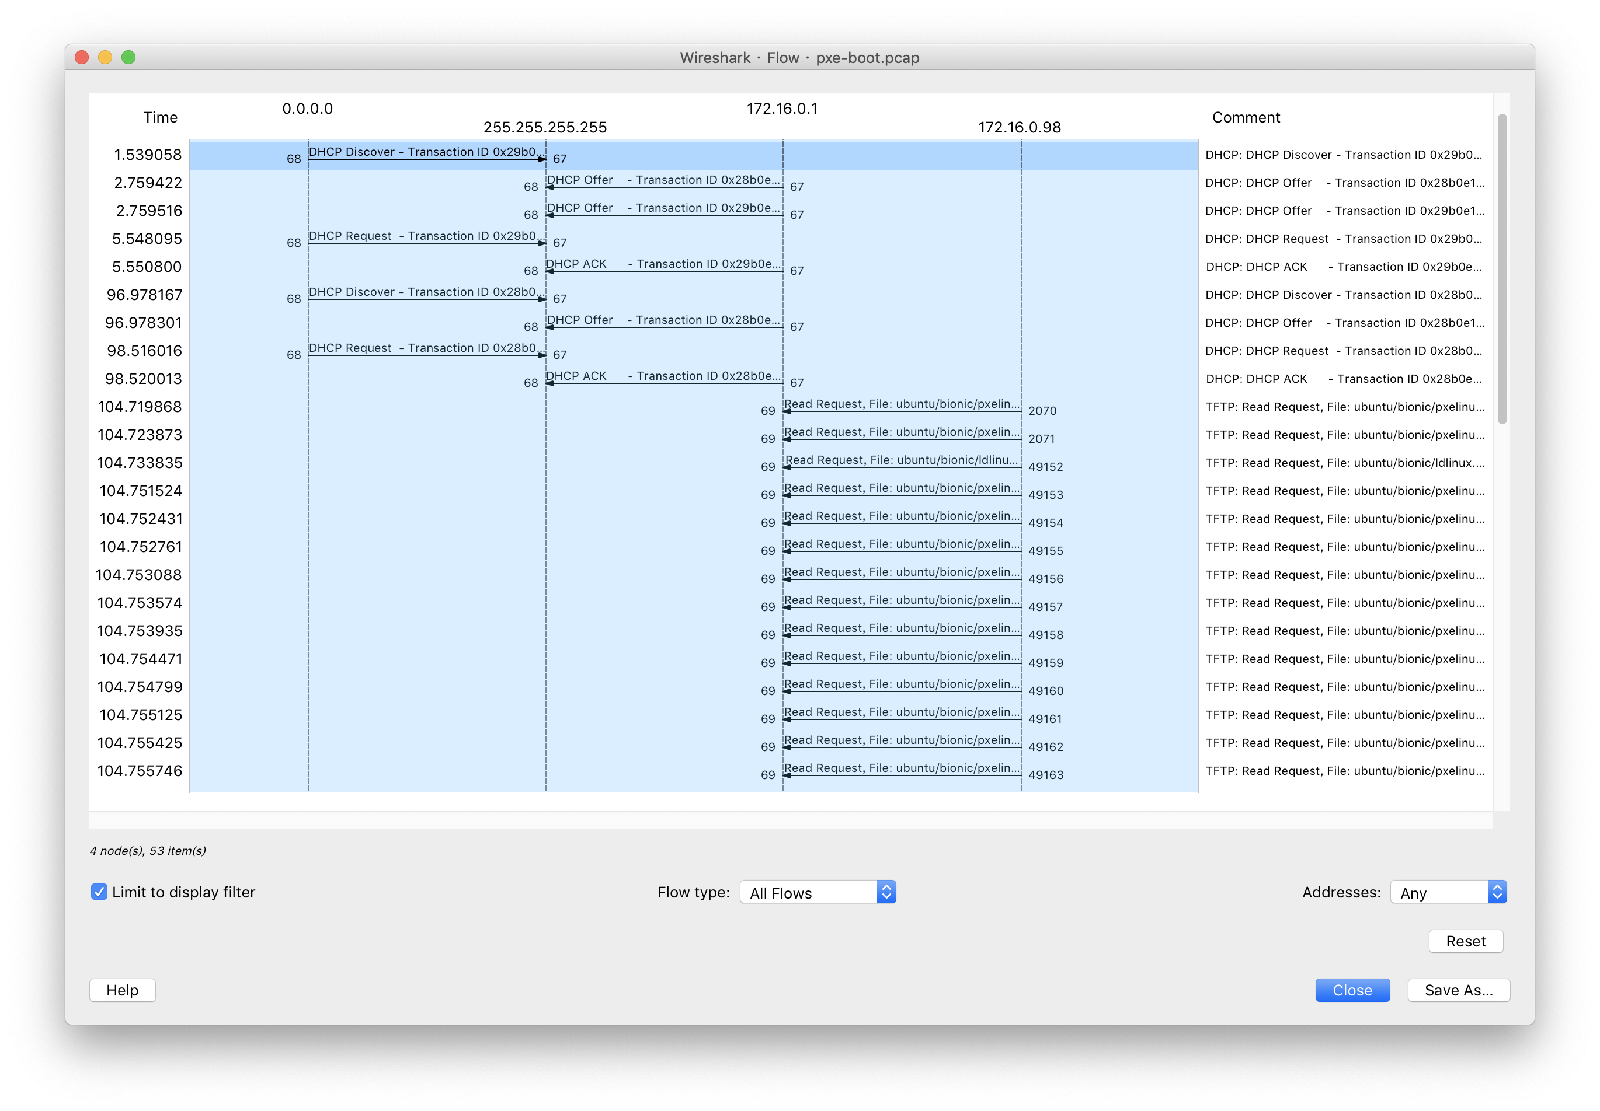Click the DHCP ACK arrow at 5.550800
The width and height of the screenshot is (1600, 1111).
pyautogui.click(x=663, y=267)
